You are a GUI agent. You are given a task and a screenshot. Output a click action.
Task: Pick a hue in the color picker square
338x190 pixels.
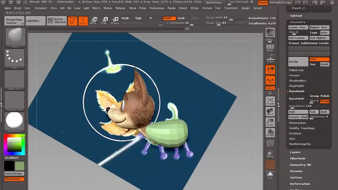coord(15,144)
